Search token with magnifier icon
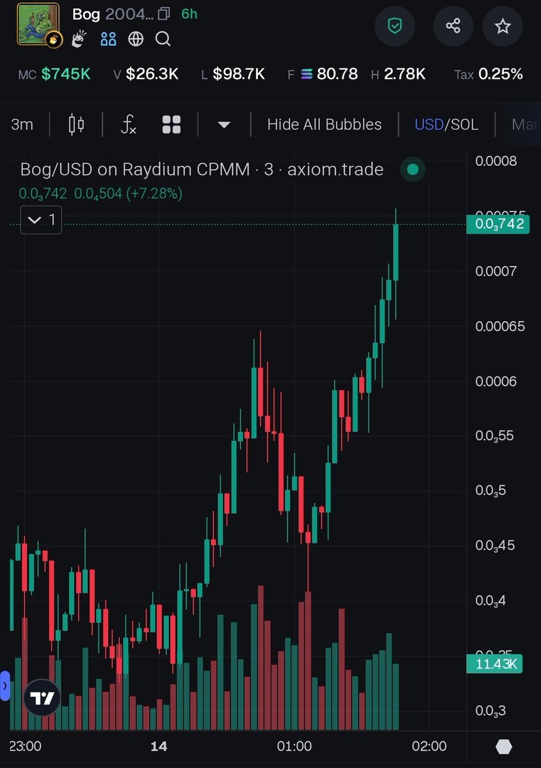The height and width of the screenshot is (768, 541). pyautogui.click(x=163, y=39)
